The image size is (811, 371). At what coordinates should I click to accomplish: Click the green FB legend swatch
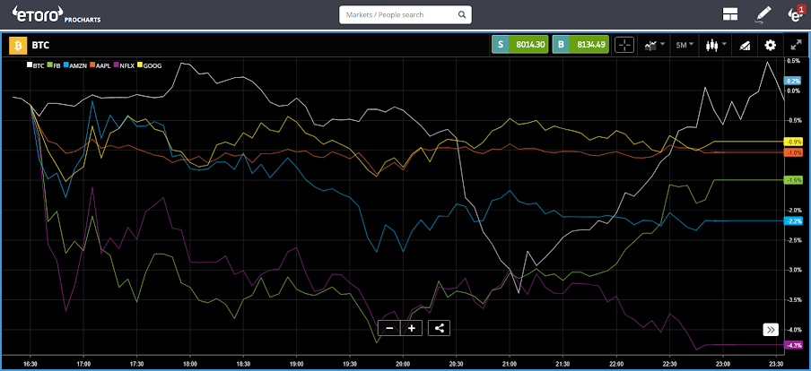(49, 65)
